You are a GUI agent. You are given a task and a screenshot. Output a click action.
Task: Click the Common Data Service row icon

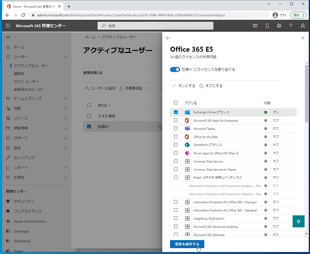pos(187,161)
